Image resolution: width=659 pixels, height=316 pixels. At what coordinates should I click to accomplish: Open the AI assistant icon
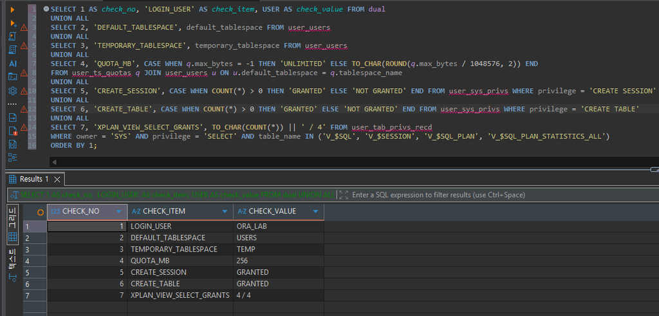[x=13, y=64]
